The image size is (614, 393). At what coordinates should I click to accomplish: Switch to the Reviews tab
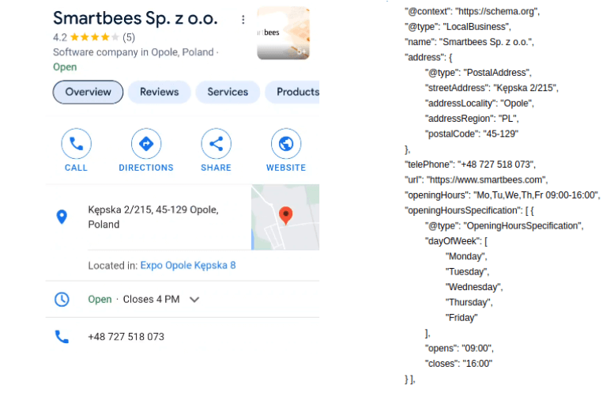tap(160, 92)
